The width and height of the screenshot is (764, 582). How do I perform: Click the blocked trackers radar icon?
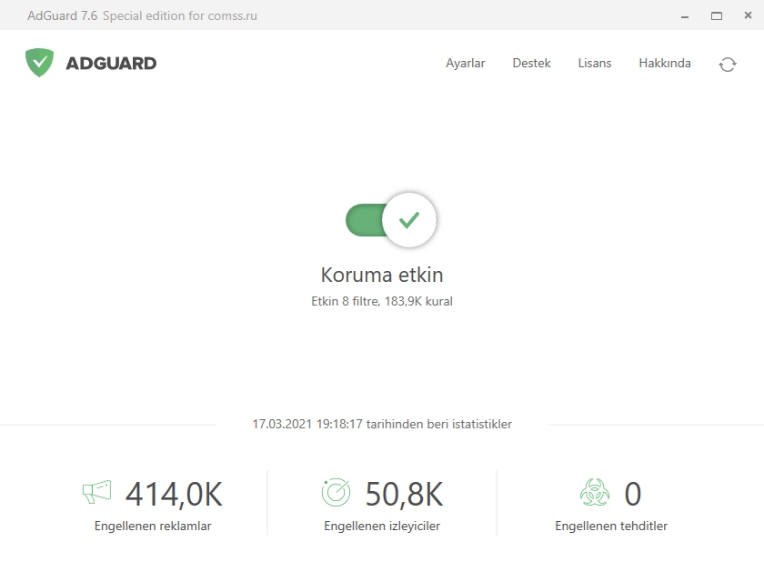point(337,492)
